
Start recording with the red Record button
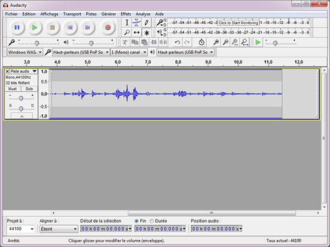tap(108, 28)
